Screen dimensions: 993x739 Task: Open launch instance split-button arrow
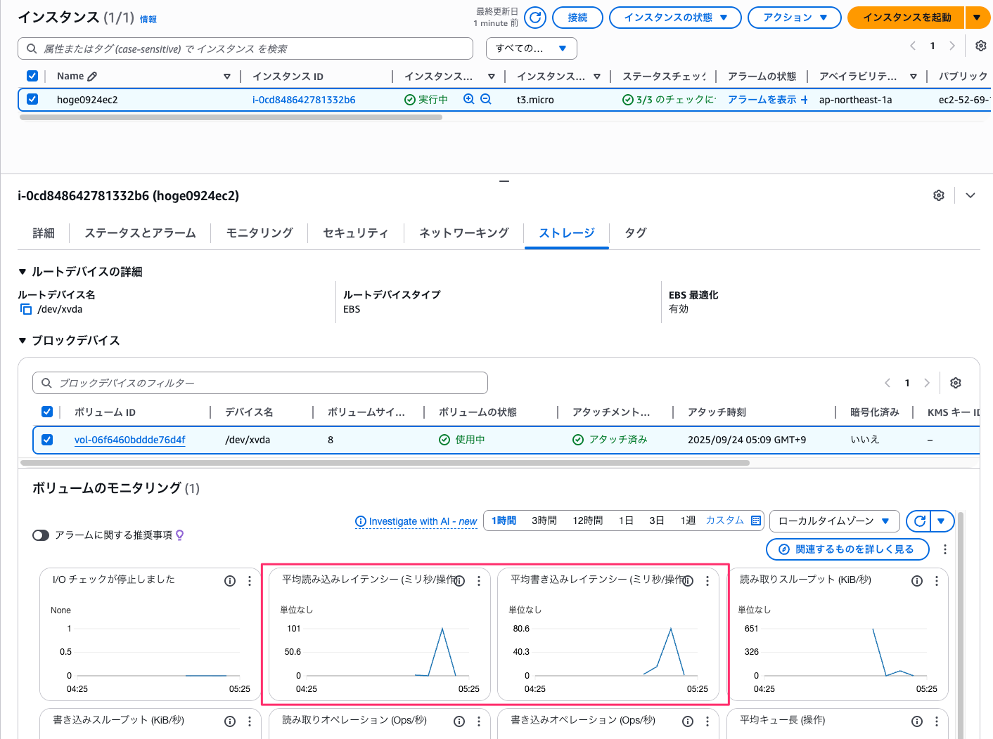(977, 18)
